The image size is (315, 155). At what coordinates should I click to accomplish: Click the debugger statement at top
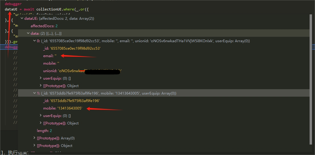pos(13,4)
